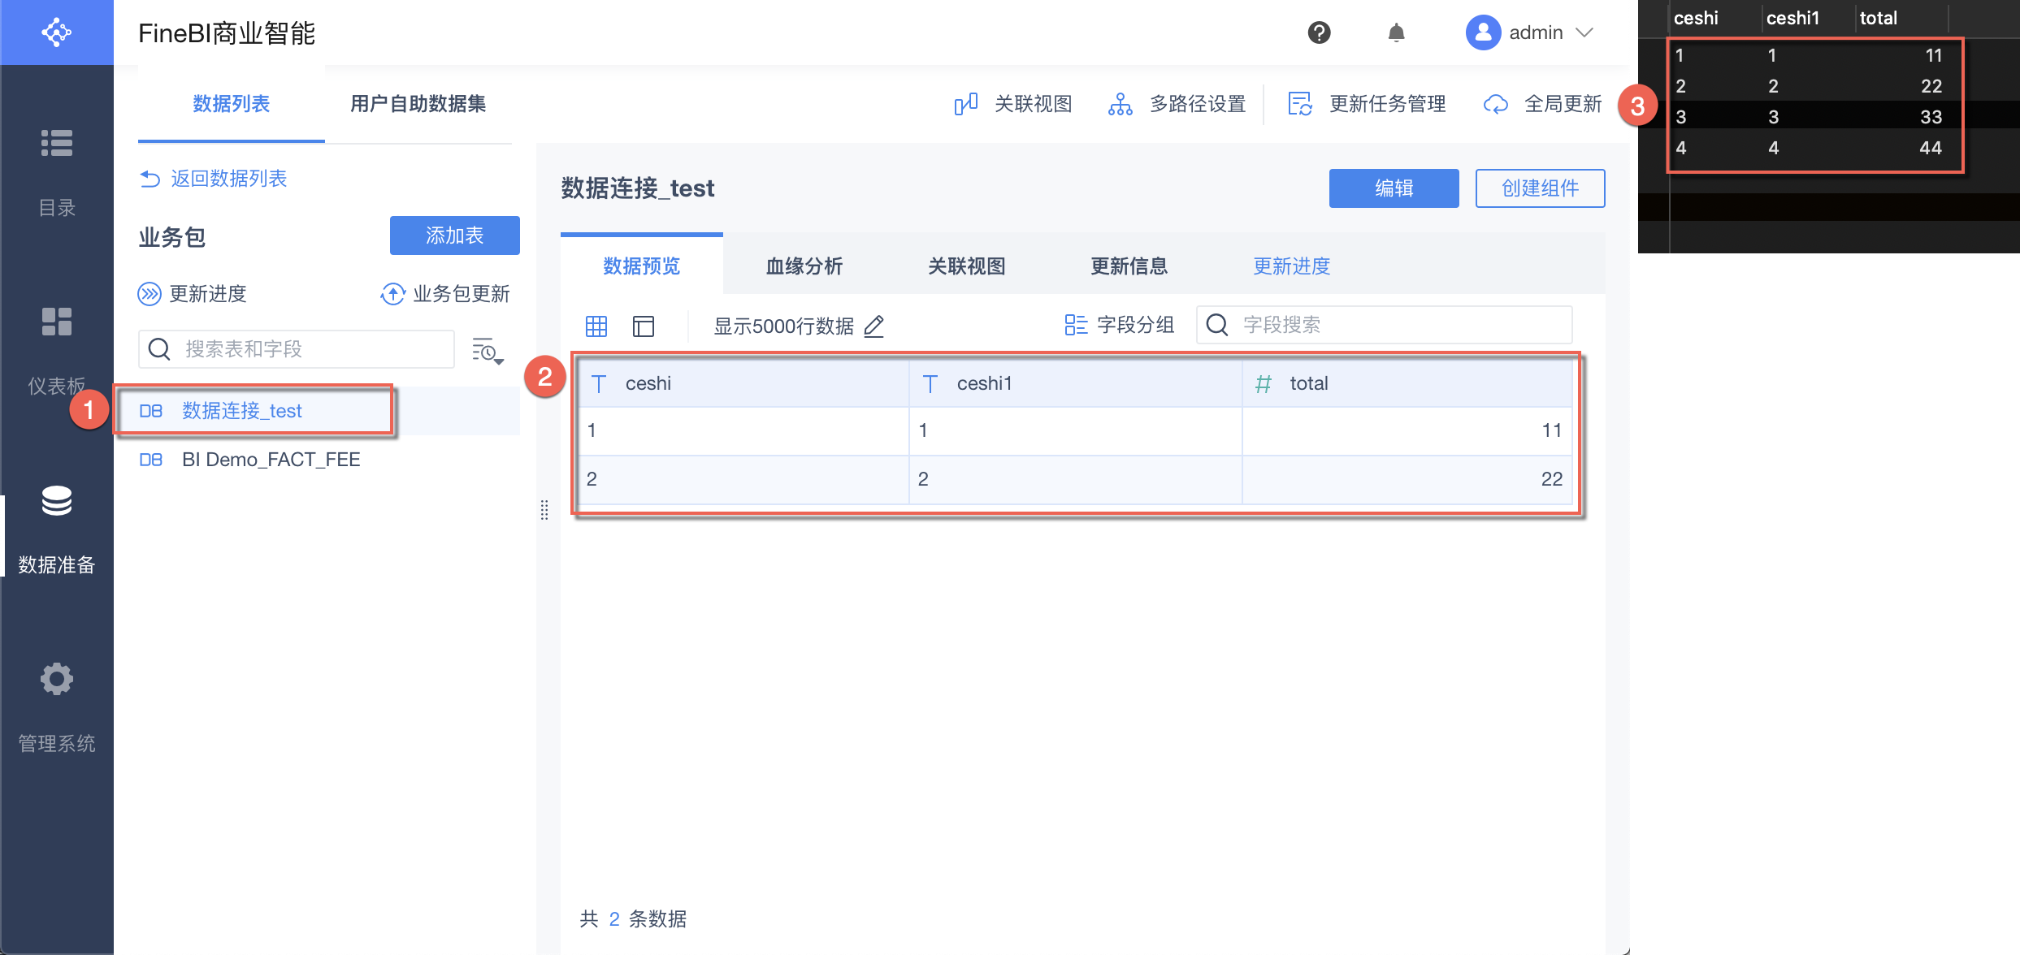Select the BI Demo_FACT_FEE table
This screenshot has width=2020, height=955.
pos(272,459)
